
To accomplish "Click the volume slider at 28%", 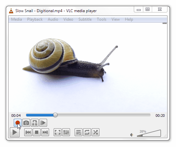I will pyautogui.click(x=149, y=133).
